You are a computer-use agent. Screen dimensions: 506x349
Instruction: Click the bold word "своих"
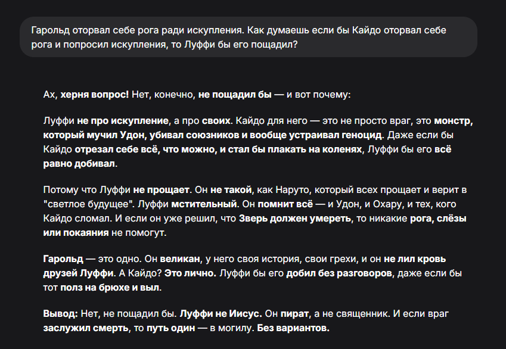pos(216,121)
